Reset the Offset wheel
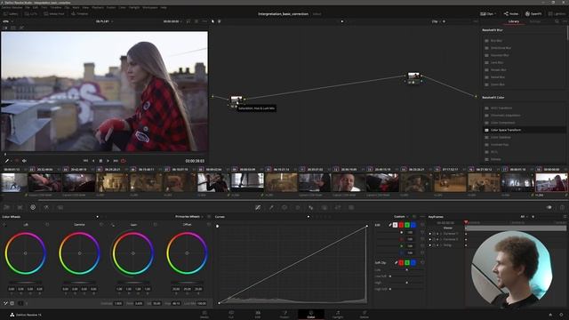 209,225
